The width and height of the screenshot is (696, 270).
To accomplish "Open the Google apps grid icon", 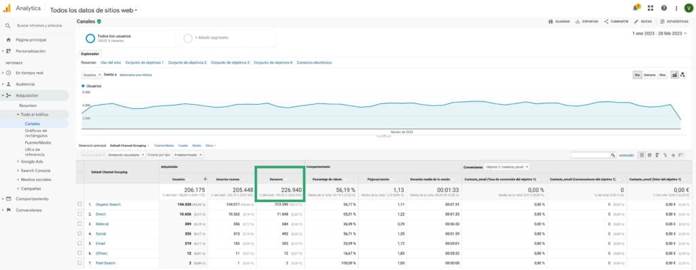I will click(x=650, y=8).
